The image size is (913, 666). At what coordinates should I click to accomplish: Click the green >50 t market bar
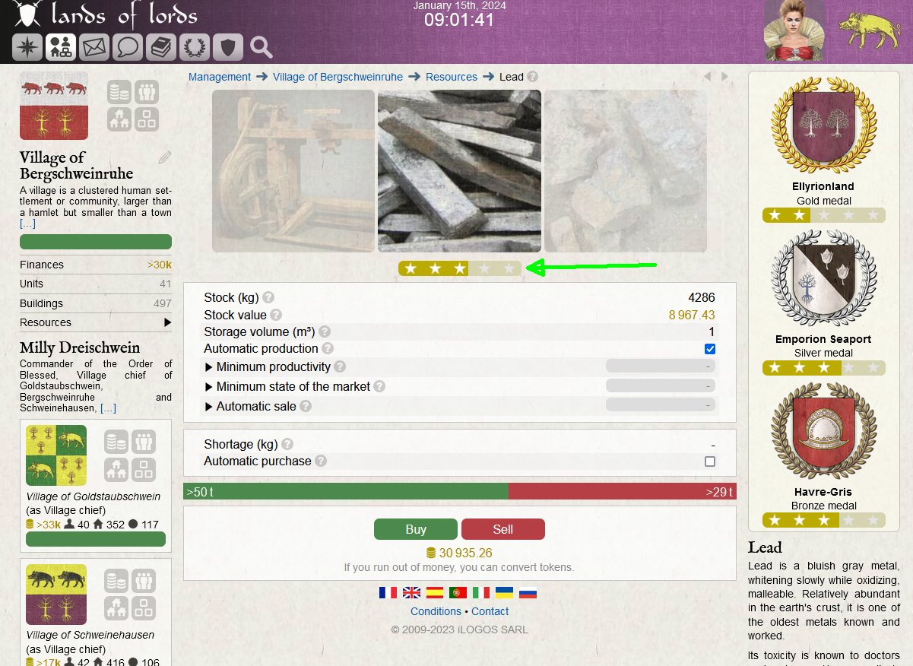click(x=346, y=491)
